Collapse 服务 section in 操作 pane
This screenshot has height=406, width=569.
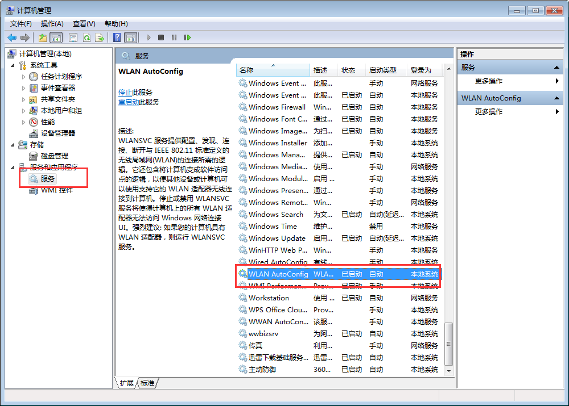(x=556, y=68)
